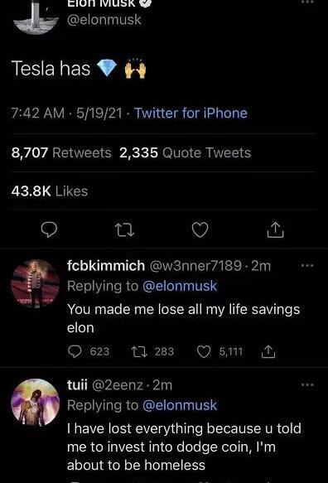Open more options on tuii's reply
328x483 pixels.
pos(307,384)
